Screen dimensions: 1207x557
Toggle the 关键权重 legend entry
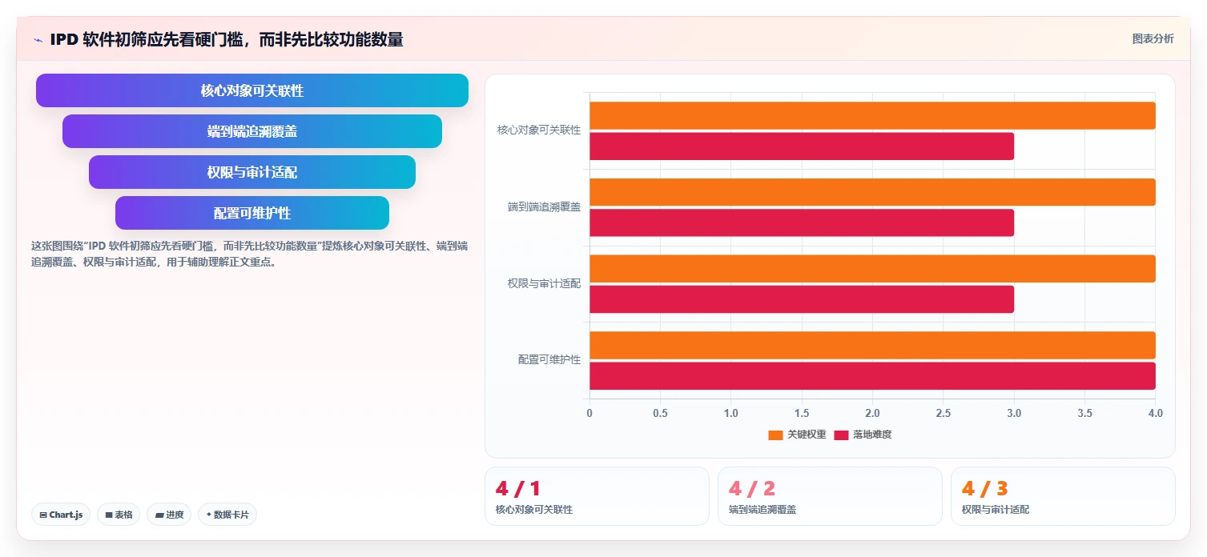point(797,435)
